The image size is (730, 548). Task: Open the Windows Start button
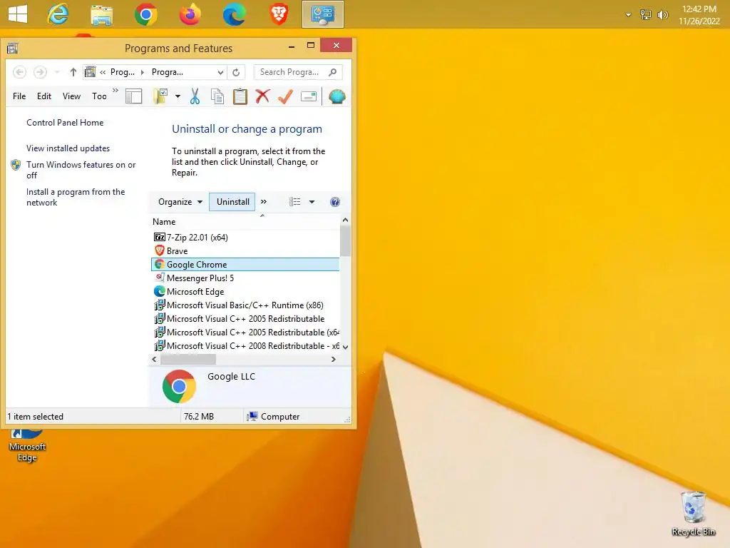18,14
